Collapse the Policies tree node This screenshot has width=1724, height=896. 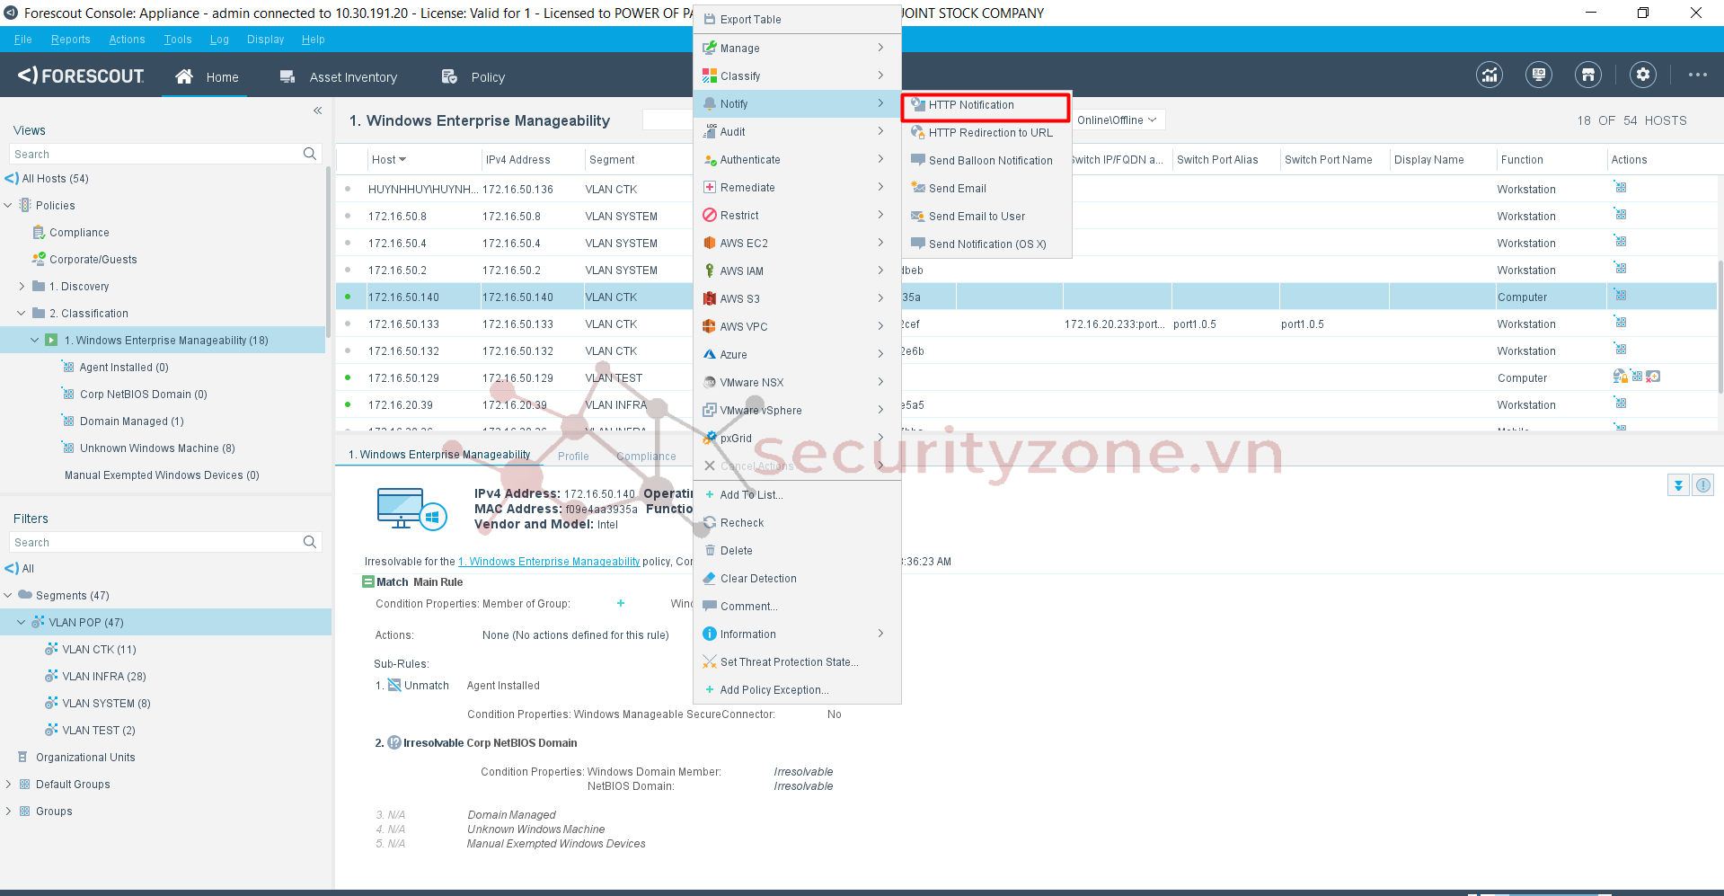(8, 206)
